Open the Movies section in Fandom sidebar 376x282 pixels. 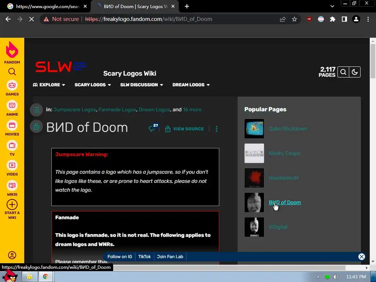(x=12, y=128)
